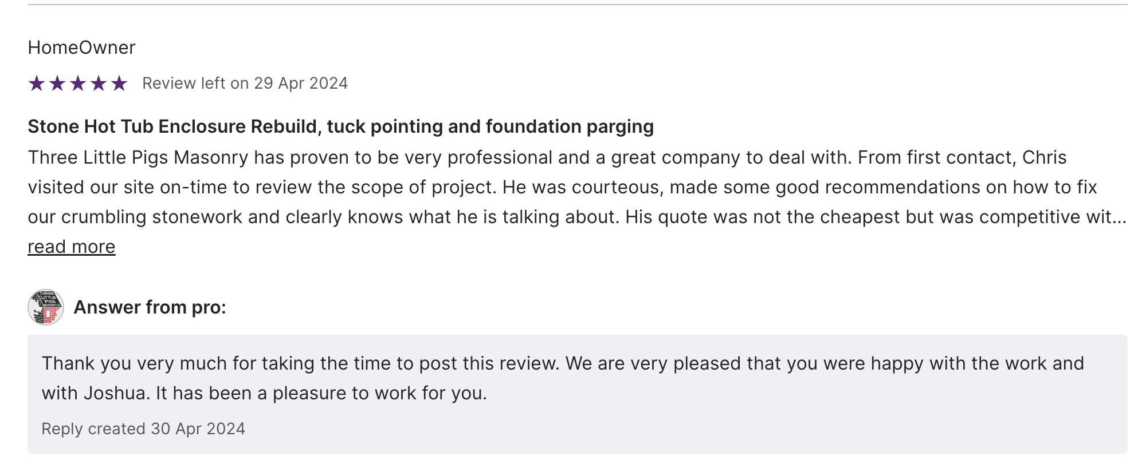Click 'Three Little Pigs Masonry' in the review
The width and height of the screenshot is (1146, 460).
[138, 157]
